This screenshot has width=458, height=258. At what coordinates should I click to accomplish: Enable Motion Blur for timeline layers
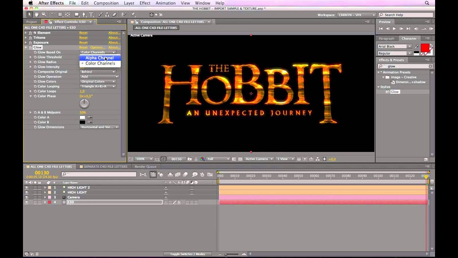click(x=185, y=175)
